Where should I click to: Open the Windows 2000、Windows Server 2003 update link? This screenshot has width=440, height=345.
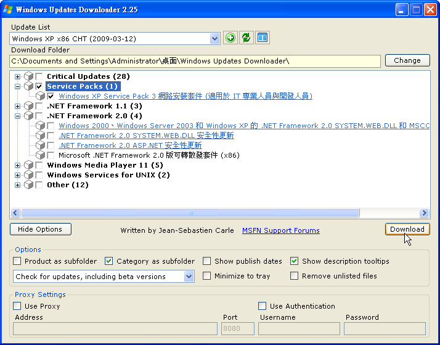pos(244,126)
